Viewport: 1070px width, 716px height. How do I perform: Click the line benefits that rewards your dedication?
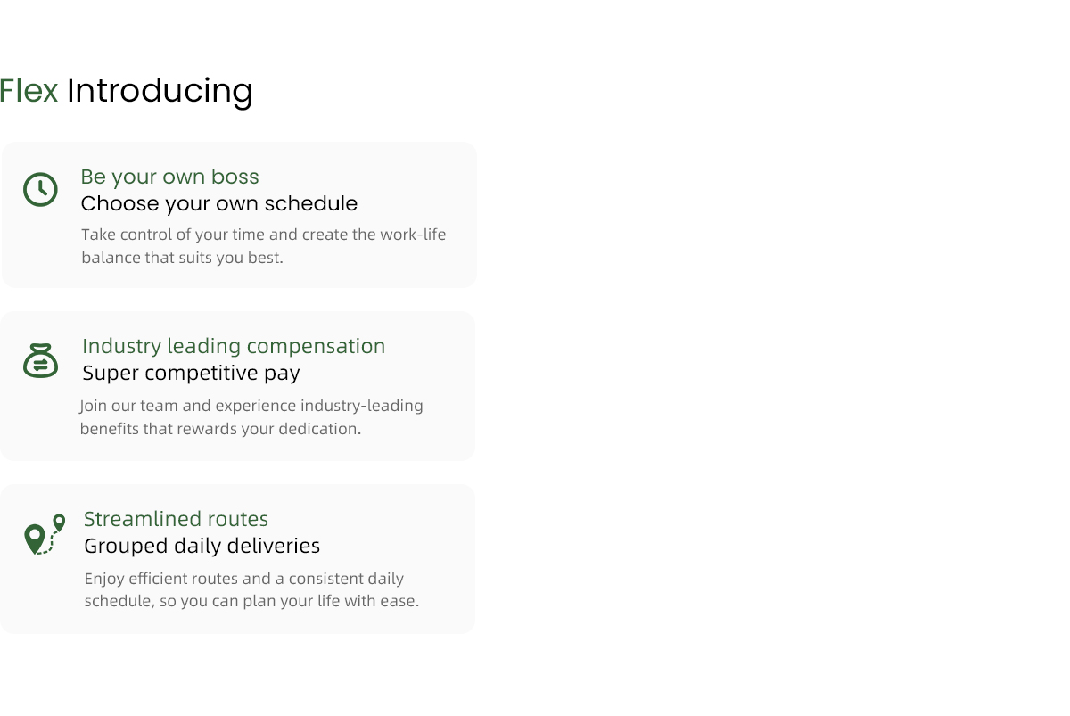click(x=220, y=429)
